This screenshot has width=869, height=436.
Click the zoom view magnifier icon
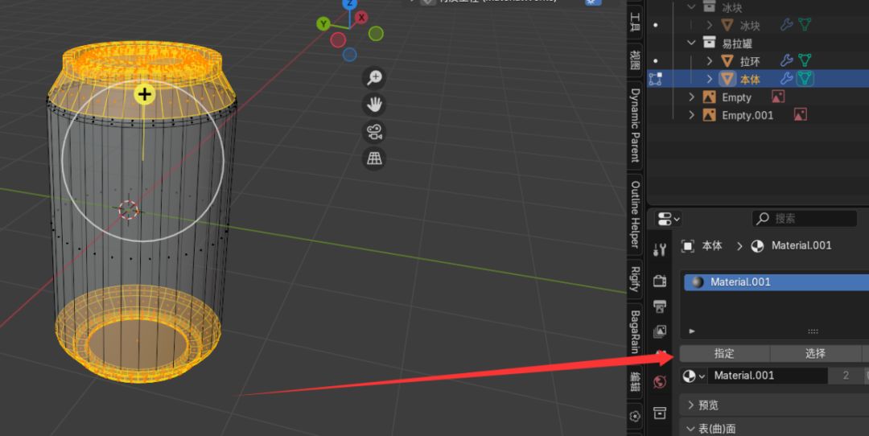[375, 77]
